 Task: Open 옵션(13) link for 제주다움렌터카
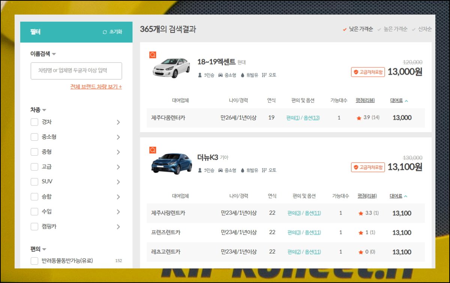pos(312,118)
